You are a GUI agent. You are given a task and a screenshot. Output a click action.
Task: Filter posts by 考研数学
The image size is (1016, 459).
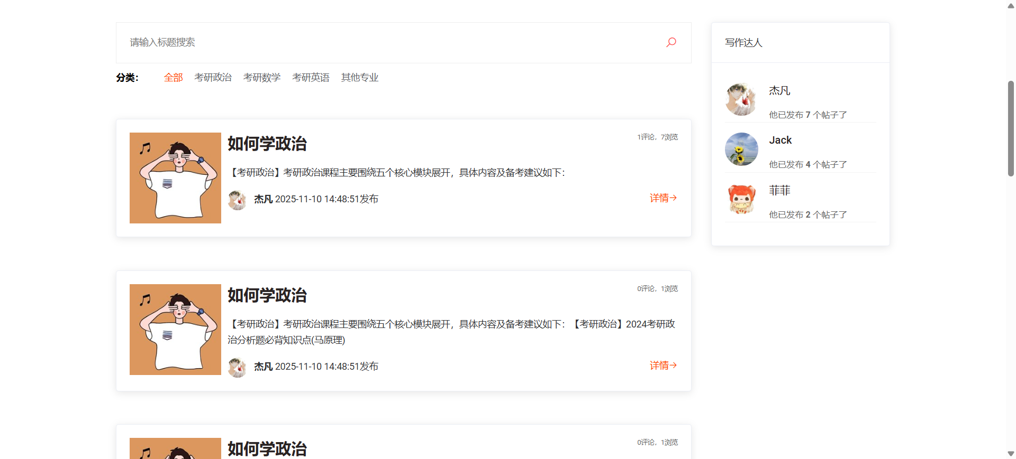pyautogui.click(x=262, y=78)
